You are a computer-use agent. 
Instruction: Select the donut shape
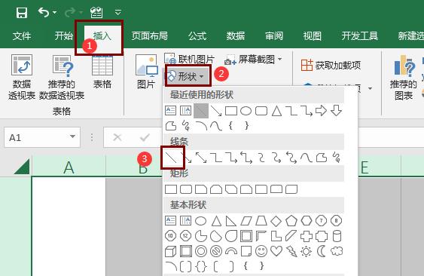(x=201, y=251)
